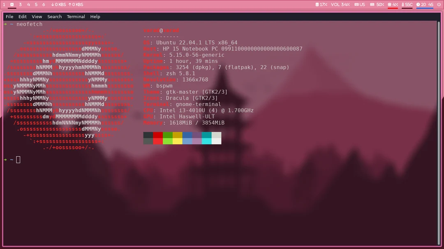Open the Edit menu in the terminal

coord(22,16)
